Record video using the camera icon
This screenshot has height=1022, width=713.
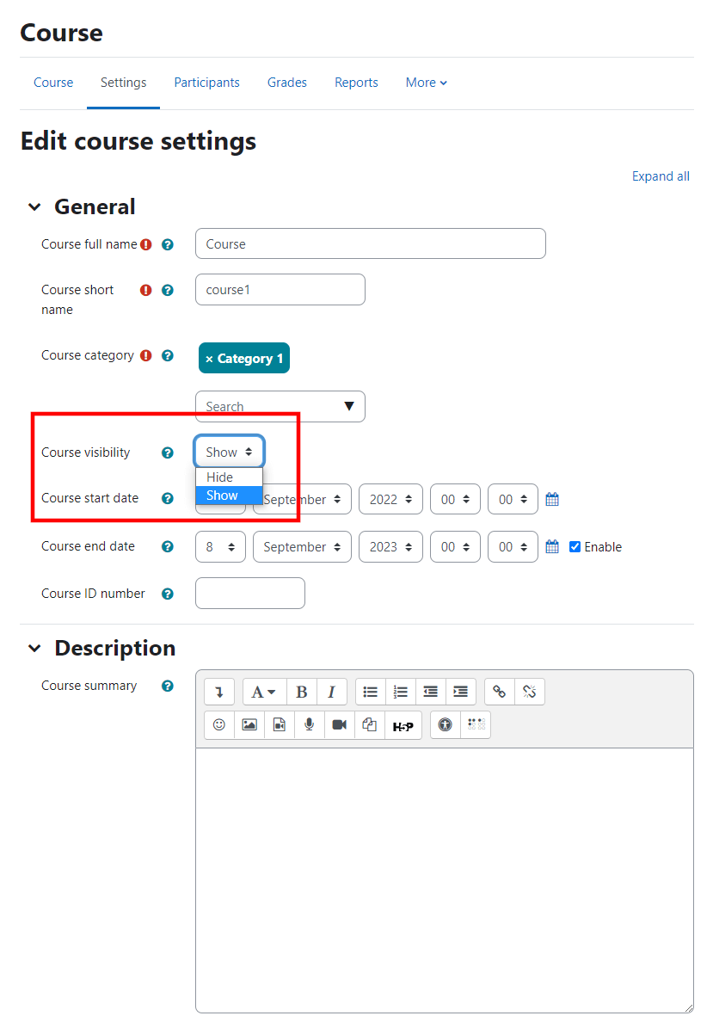click(339, 724)
